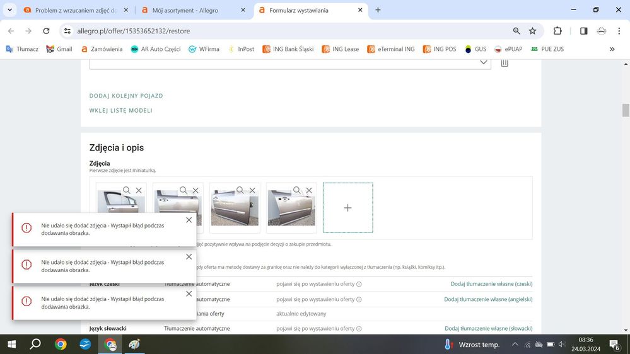Click the Wklej listę modeli link
Viewport: 630px width, 354px height.
pos(121,110)
